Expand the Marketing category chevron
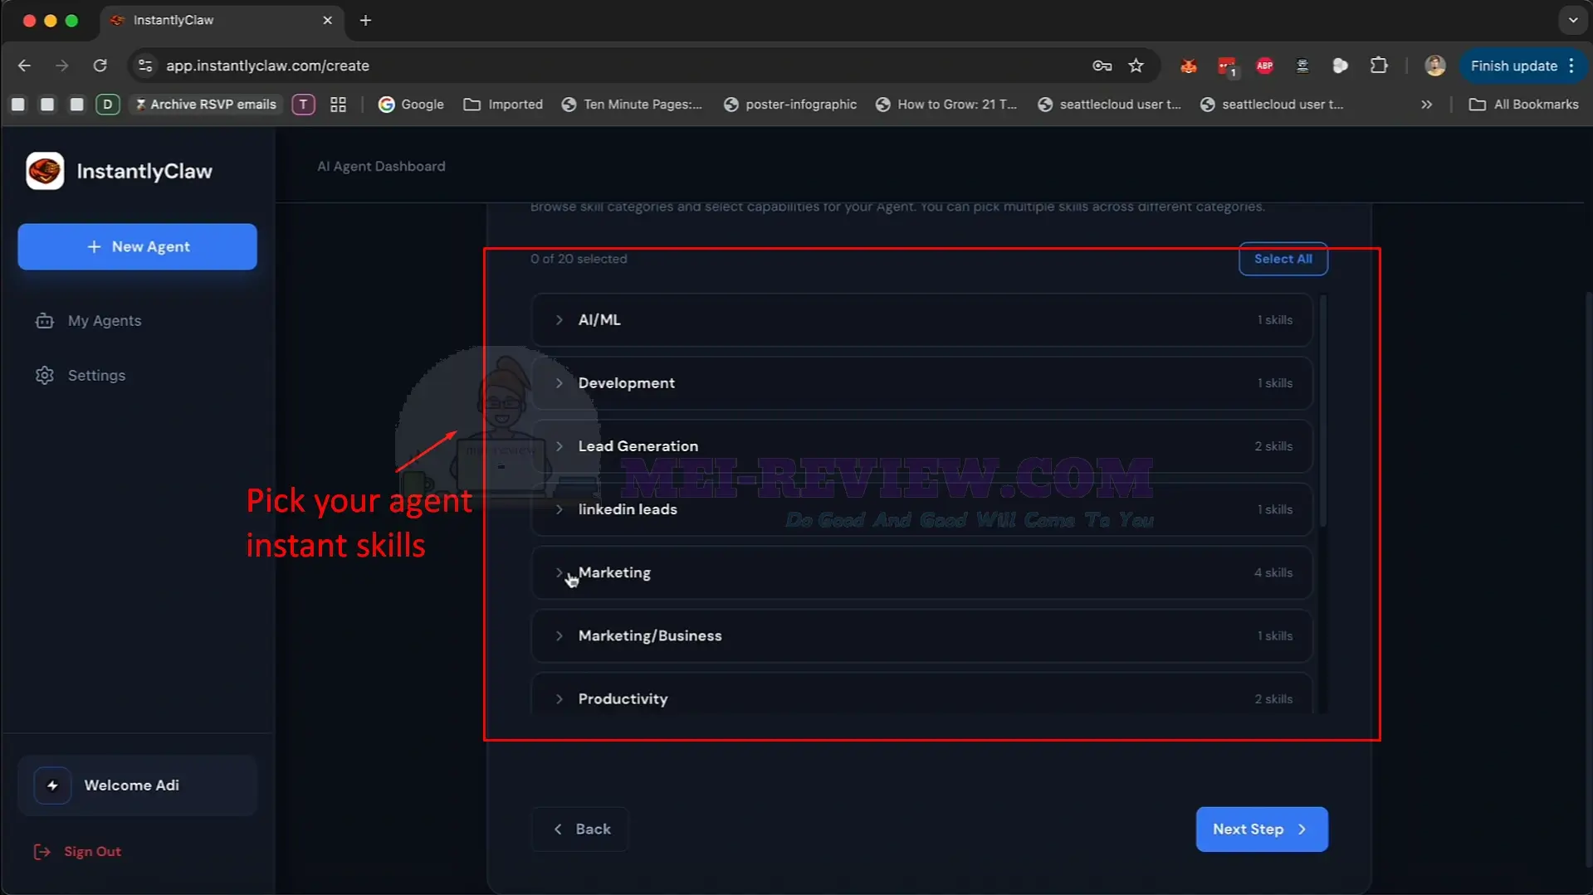Viewport: 1593px width, 895px height. [x=560, y=572]
